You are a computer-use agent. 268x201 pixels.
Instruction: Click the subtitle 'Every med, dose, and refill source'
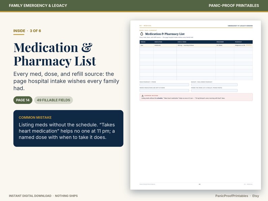(66, 81)
